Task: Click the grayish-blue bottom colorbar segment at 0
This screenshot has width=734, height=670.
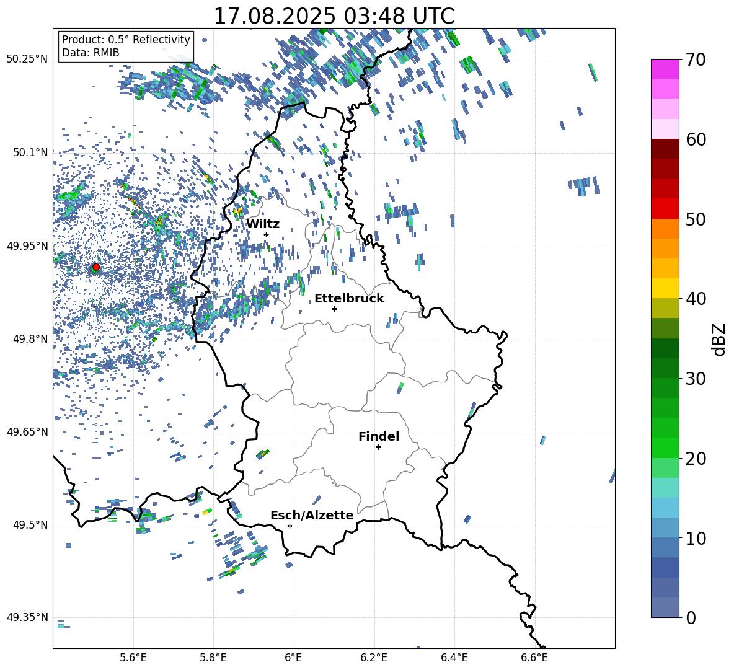Action: tap(665, 607)
